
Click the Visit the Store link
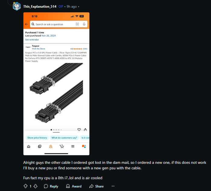(39, 49)
